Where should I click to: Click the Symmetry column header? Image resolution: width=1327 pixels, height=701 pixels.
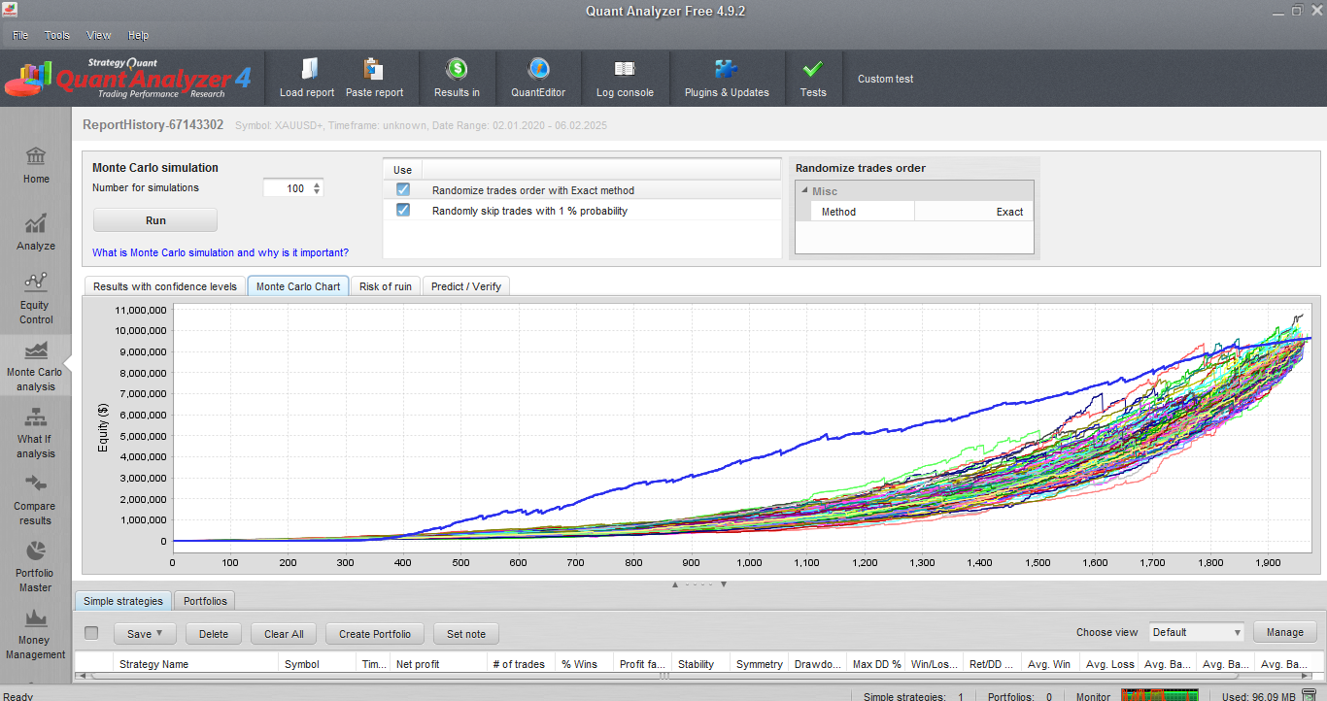759,664
